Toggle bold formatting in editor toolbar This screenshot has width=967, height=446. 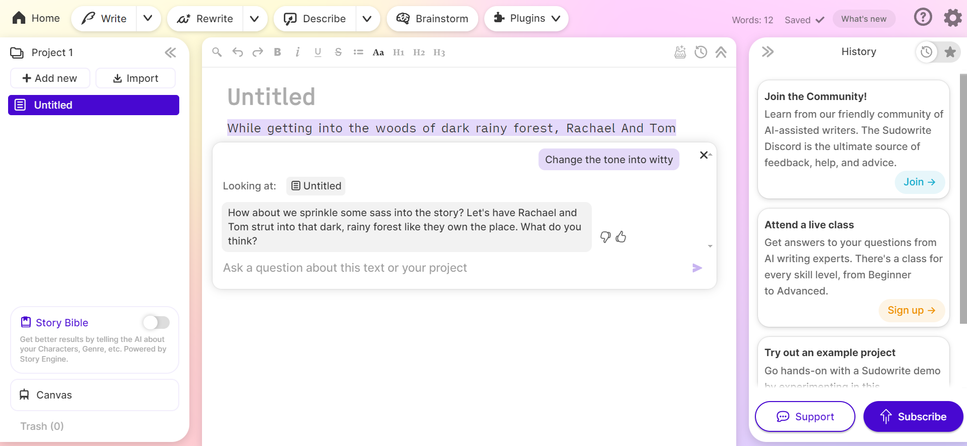coord(277,52)
